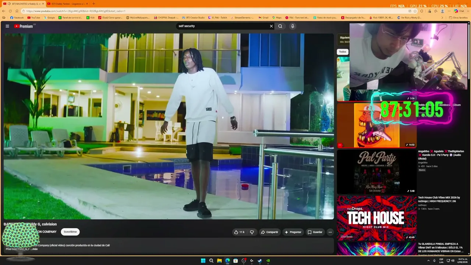This screenshot has width=471, height=265.
Task: Open File Explorer from the taskbar
Action: tap(219, 261)
